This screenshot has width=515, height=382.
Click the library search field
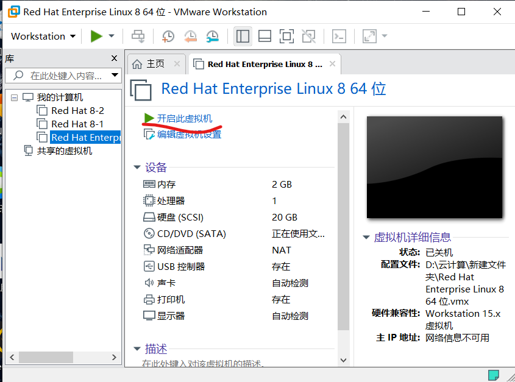64,76
